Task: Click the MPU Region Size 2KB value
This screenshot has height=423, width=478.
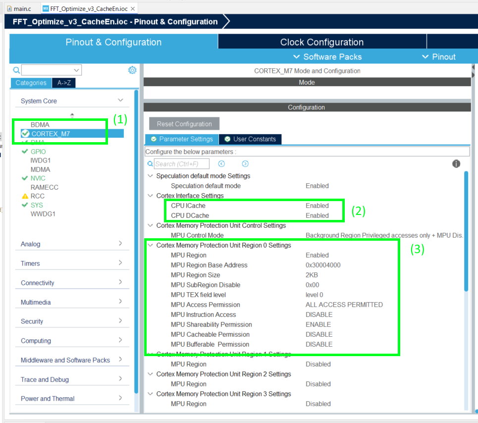Action: tap(312, 275)
